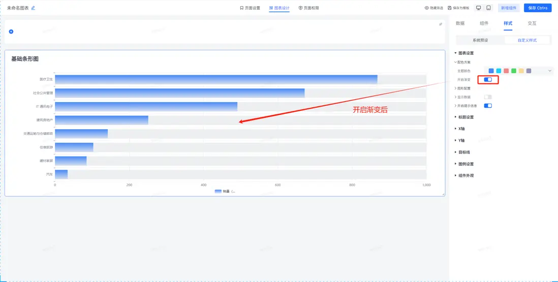Click the 未命名图表 page name
This screenshot has height=282, width=558.
tap(18, 8)
